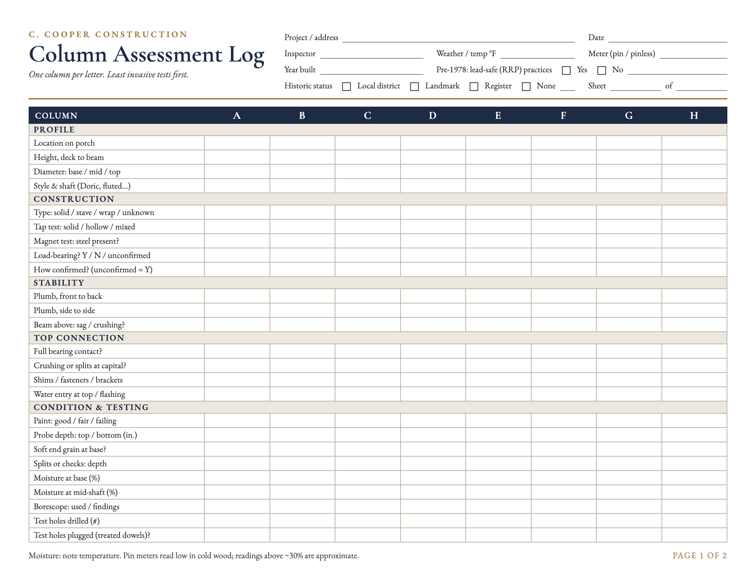Click 'Moisture at base (%)' row label
The width and height of the screenshot is (756, 584).
coord(67,478)
